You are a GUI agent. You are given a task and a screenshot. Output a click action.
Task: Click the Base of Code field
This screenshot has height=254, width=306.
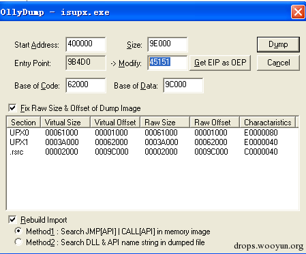click(x=86, y=85)
